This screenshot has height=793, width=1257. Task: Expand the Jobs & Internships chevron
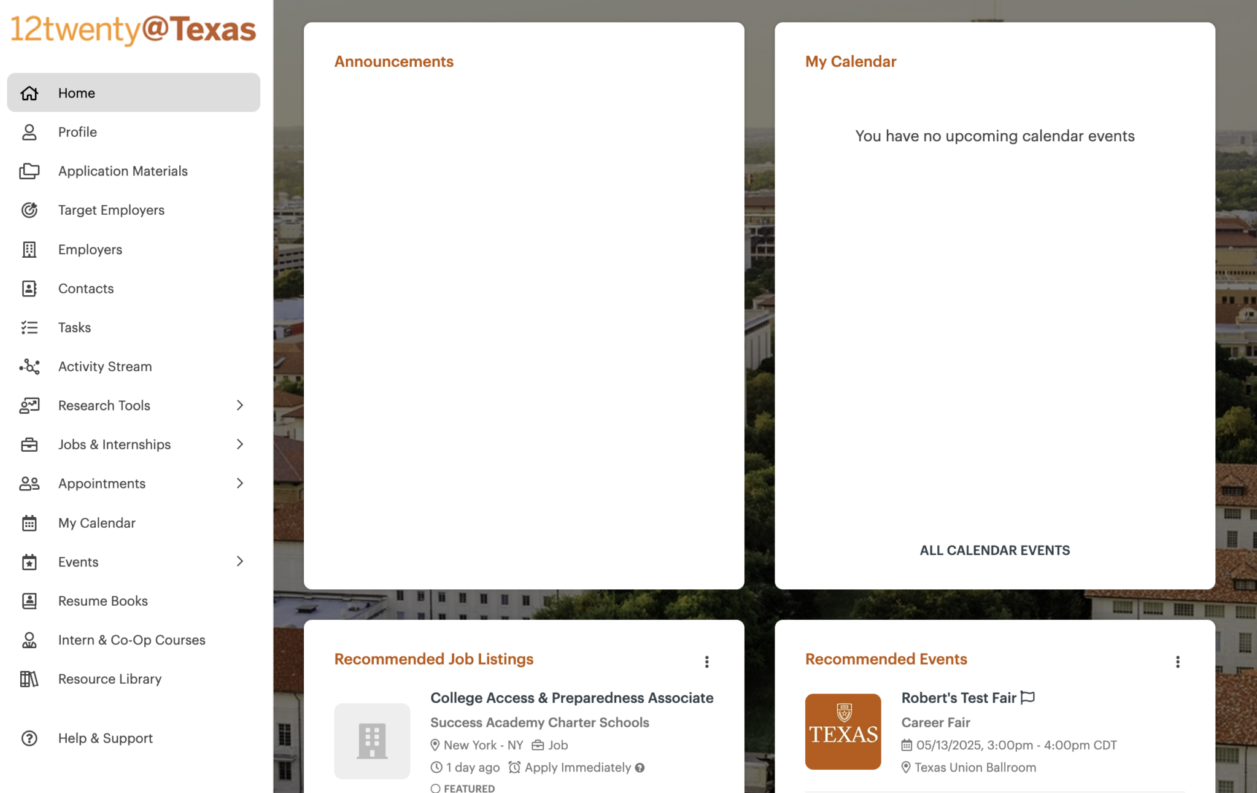tap(240, 444)
